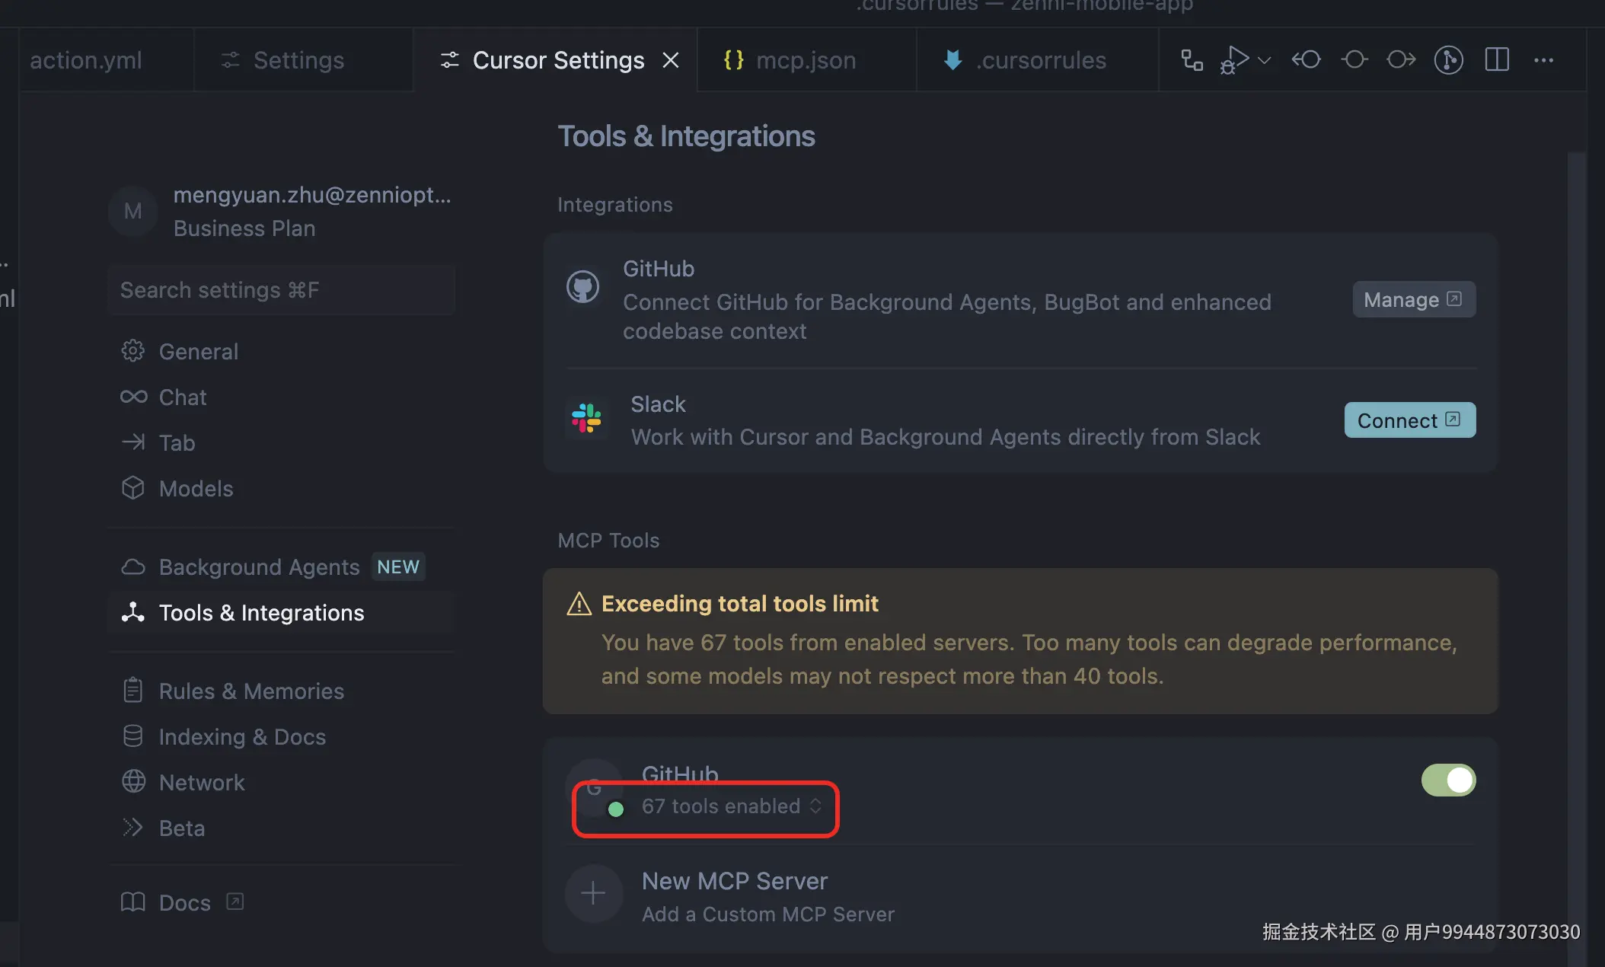Click the settings panel vertical scrollbar

pos(1576,457)
